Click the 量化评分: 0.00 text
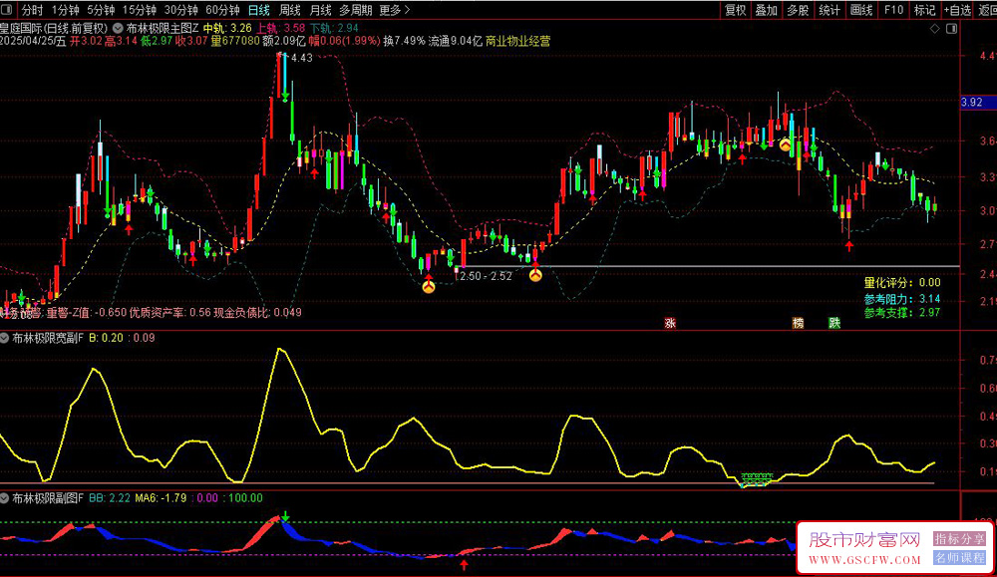Screen dimensions: 997x577 [901, 283]
